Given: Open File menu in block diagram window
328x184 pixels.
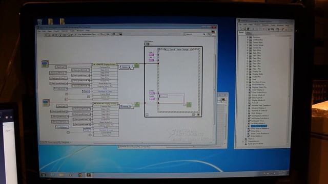Looking at the screenshot, I should click(x=39, y=31).
